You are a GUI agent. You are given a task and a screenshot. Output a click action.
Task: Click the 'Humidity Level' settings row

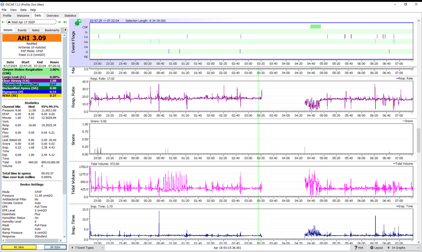coord(32,222)
